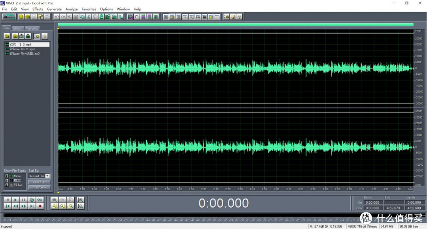
Task: Select the Files panel tab
Action: point(7,28)
